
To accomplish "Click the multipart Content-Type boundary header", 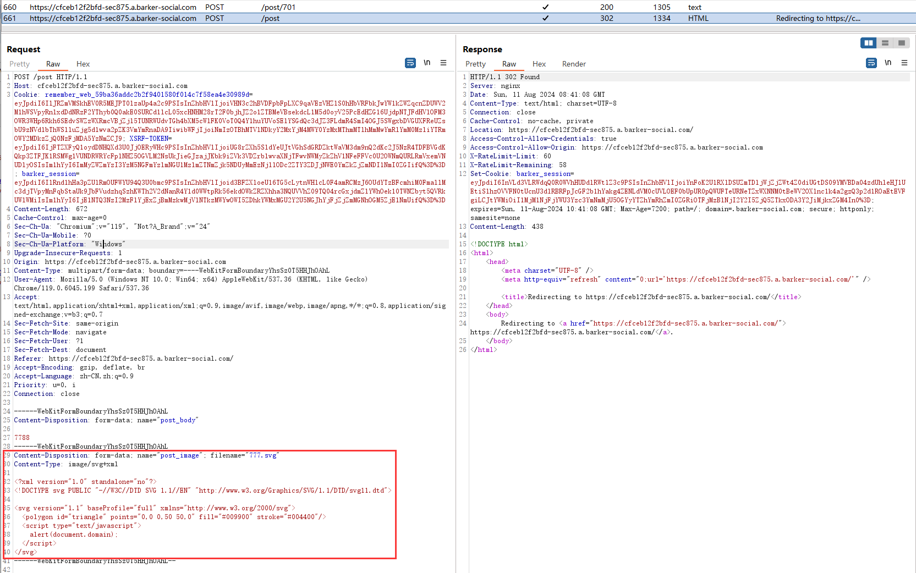I will point(172,271).
